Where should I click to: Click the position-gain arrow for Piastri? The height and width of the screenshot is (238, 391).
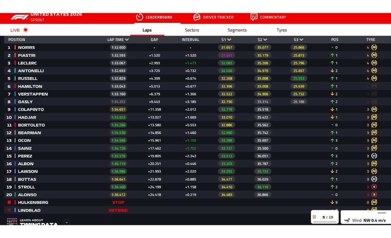[x=332, y=55]
